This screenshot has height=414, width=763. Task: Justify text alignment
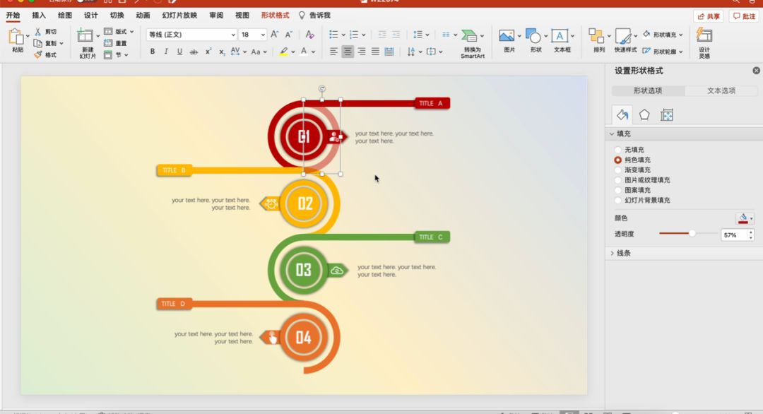pos(375,52)
